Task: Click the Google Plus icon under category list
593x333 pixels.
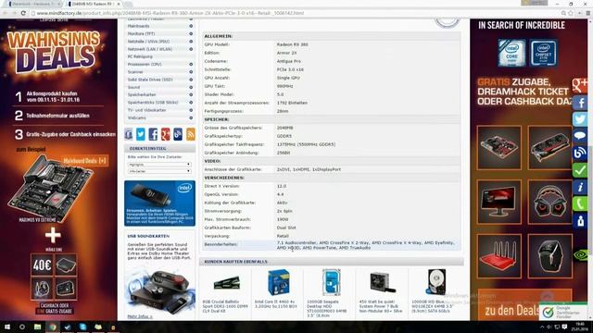Action: [x=165, y=134]
